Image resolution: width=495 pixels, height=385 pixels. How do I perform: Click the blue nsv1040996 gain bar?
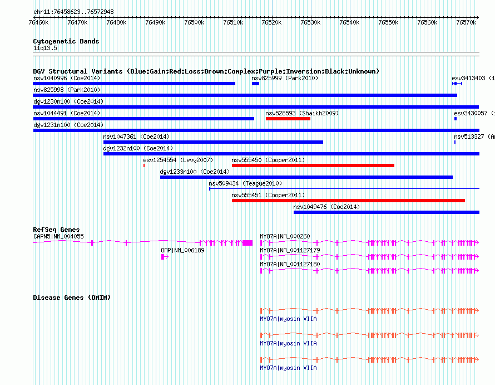point(134,84)
